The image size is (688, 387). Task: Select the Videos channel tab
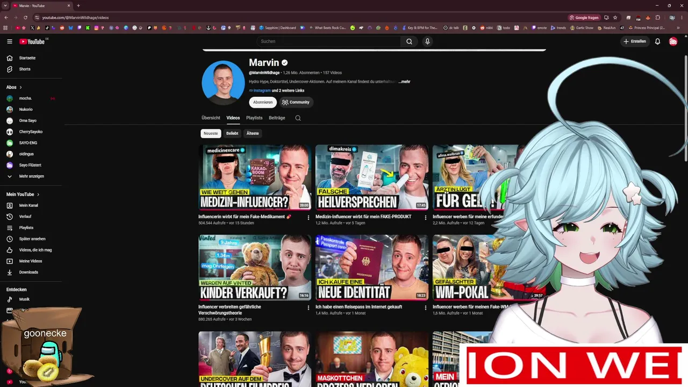coord(233,118)
